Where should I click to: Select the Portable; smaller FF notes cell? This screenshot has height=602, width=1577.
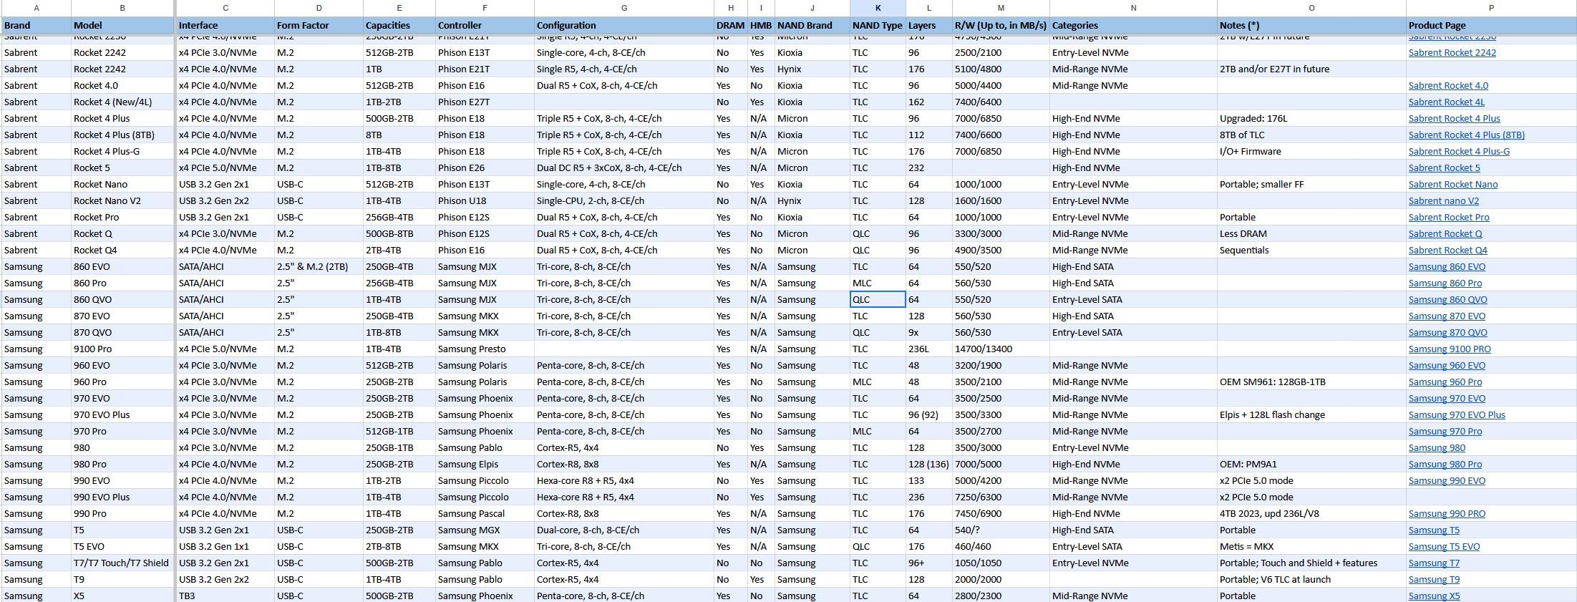[x=1311, y=184]
